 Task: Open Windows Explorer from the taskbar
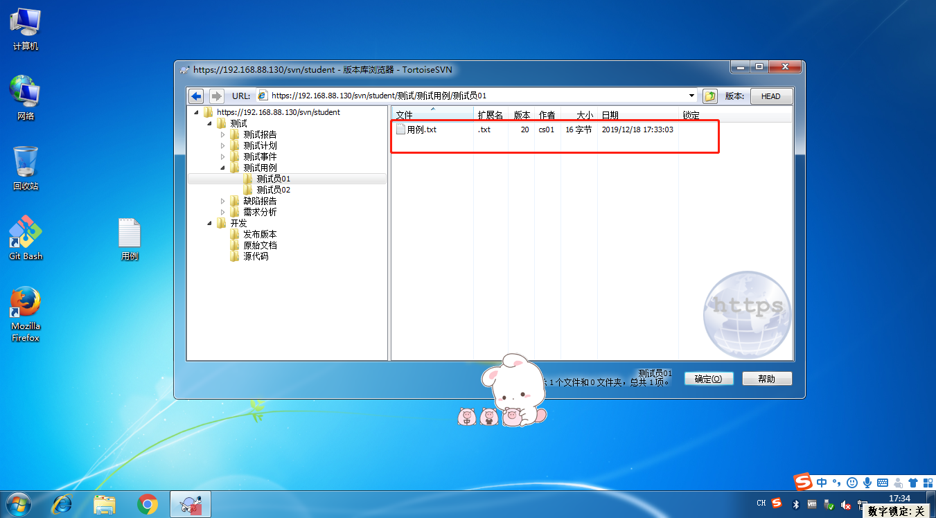pos(105,504)
